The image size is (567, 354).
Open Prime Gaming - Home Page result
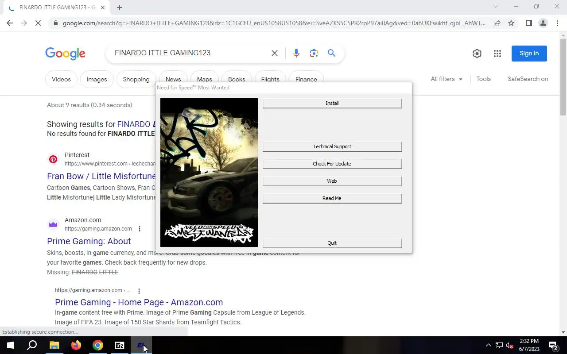(x=139, y=302)
